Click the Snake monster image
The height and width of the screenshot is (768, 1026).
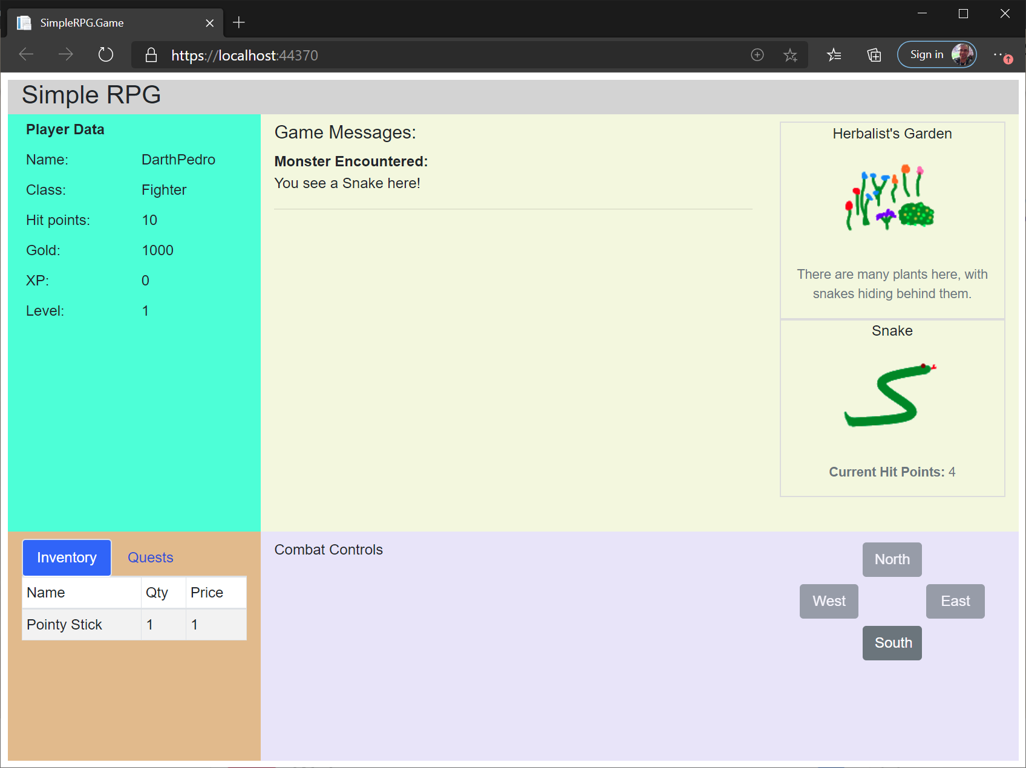(890, 396)
